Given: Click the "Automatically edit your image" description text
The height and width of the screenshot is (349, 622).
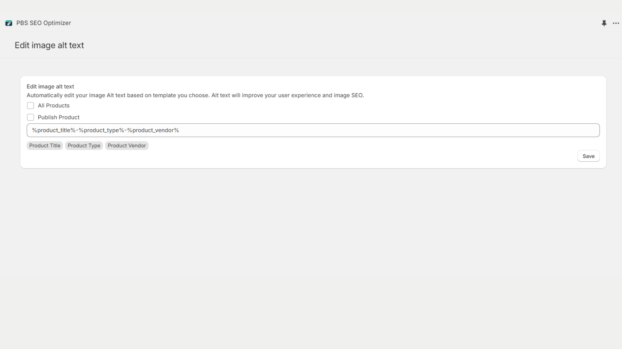Looking at the screenshot, I should (x=195, y=95).
